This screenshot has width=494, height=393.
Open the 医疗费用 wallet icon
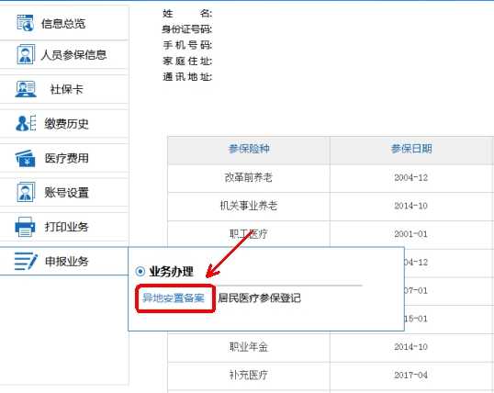click(25, 158)
